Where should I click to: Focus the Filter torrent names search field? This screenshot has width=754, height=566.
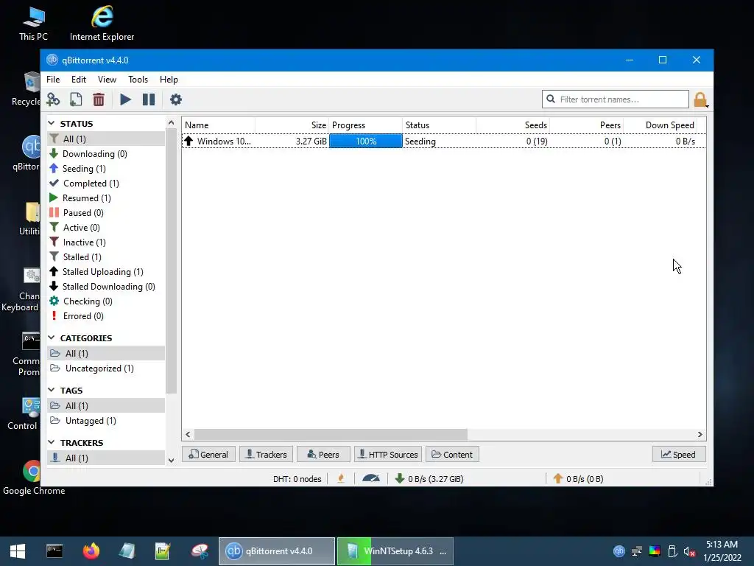615,99
